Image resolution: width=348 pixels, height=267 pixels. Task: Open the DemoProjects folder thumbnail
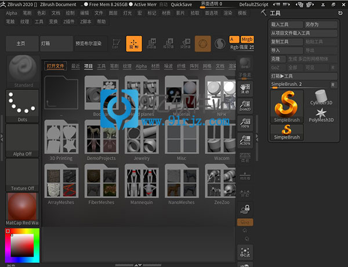101,137
